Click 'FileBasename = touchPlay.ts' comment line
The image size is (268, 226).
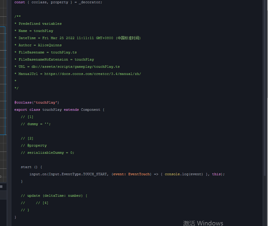pos(46,53)
